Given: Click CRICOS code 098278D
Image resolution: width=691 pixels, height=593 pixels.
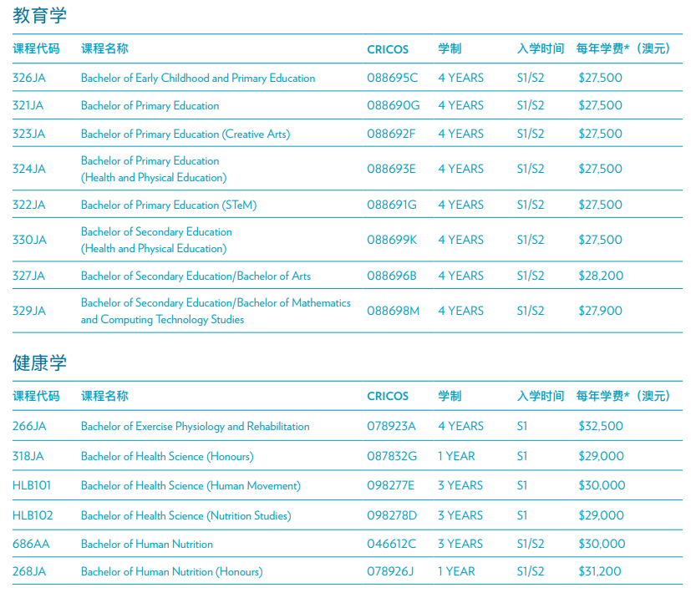Looking at the screenshot, I should coord(392,515).
